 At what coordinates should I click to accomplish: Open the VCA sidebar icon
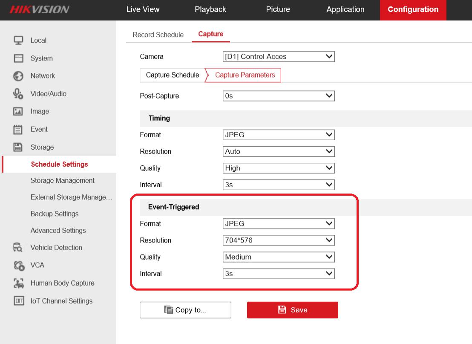click(x=18, y=265)
